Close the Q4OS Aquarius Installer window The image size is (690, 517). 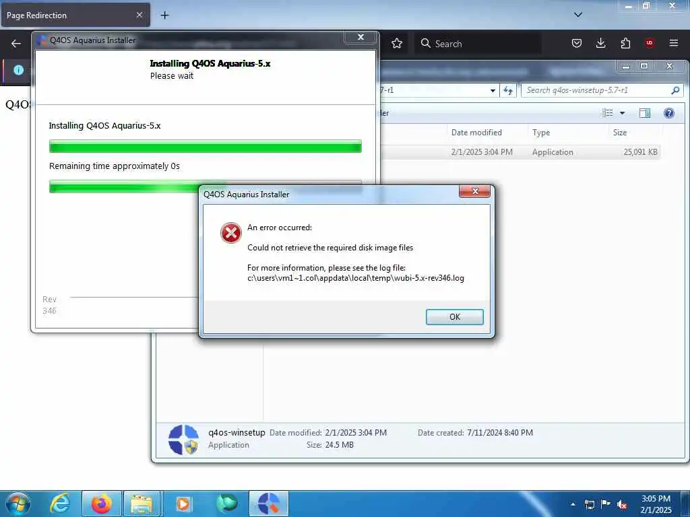[x=360, y=38]
